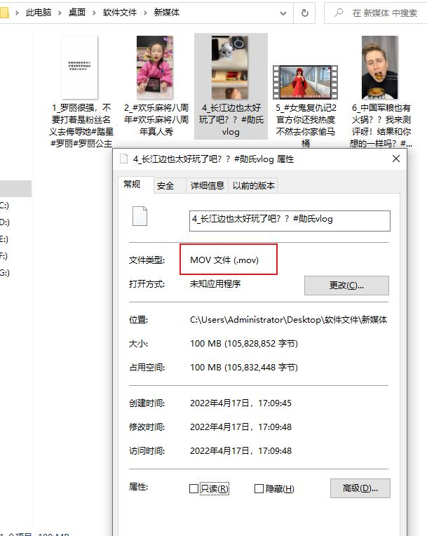Click the properties dialog title file icon
Viewport: 427px width, 536px height.
[123, 159]
